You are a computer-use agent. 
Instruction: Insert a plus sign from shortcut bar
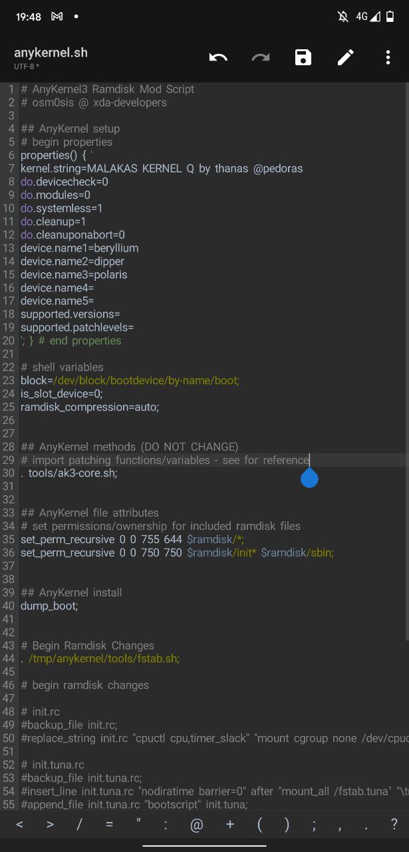(230, 825)
